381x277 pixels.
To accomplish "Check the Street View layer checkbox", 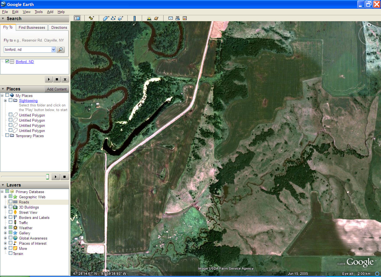I will click(10, 212).
